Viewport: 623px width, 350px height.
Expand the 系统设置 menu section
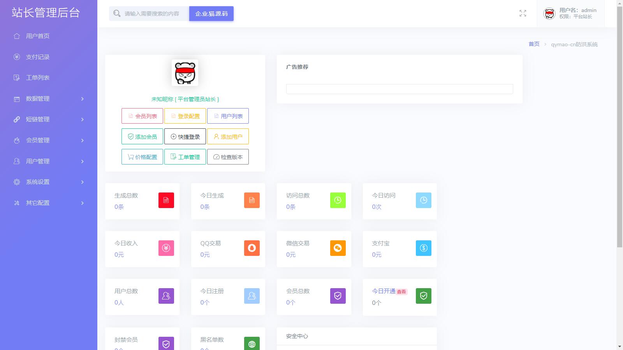click(48, 182)
